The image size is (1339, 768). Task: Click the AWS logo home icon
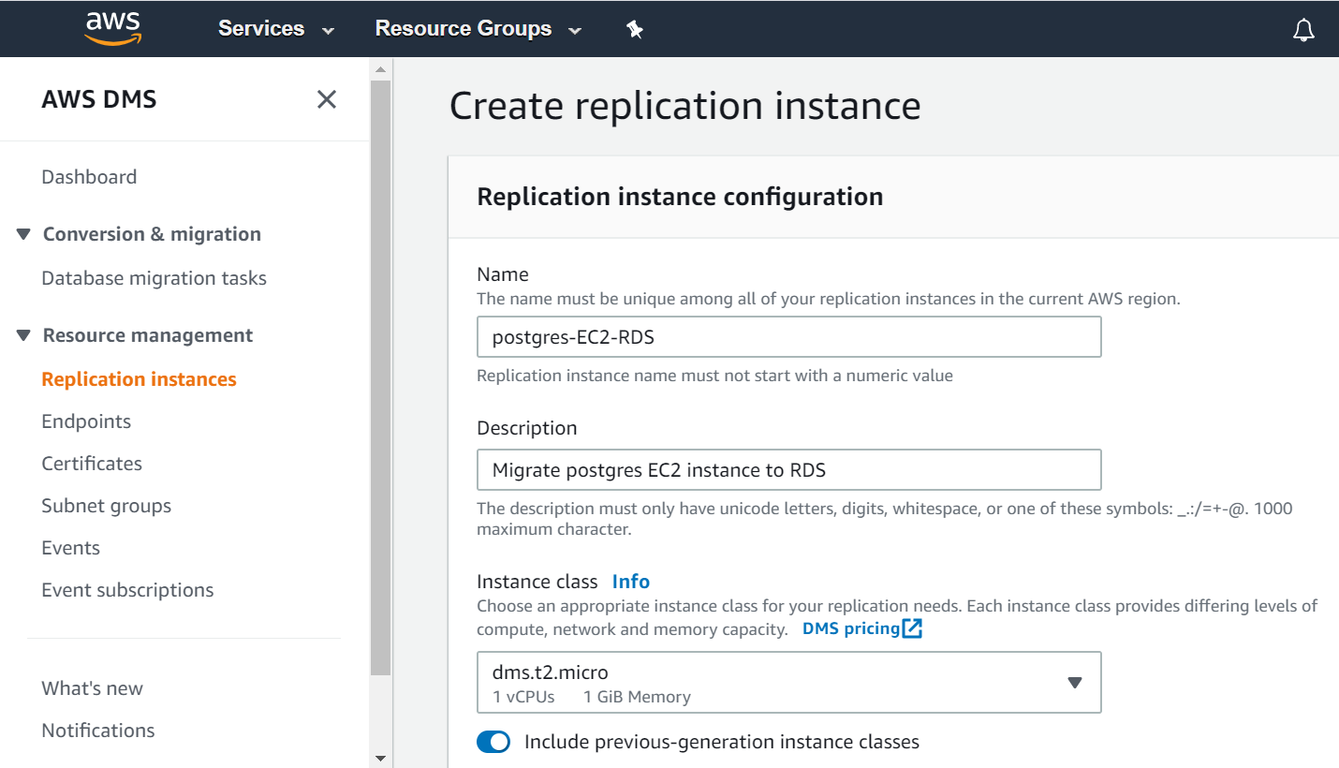[111, 28]
